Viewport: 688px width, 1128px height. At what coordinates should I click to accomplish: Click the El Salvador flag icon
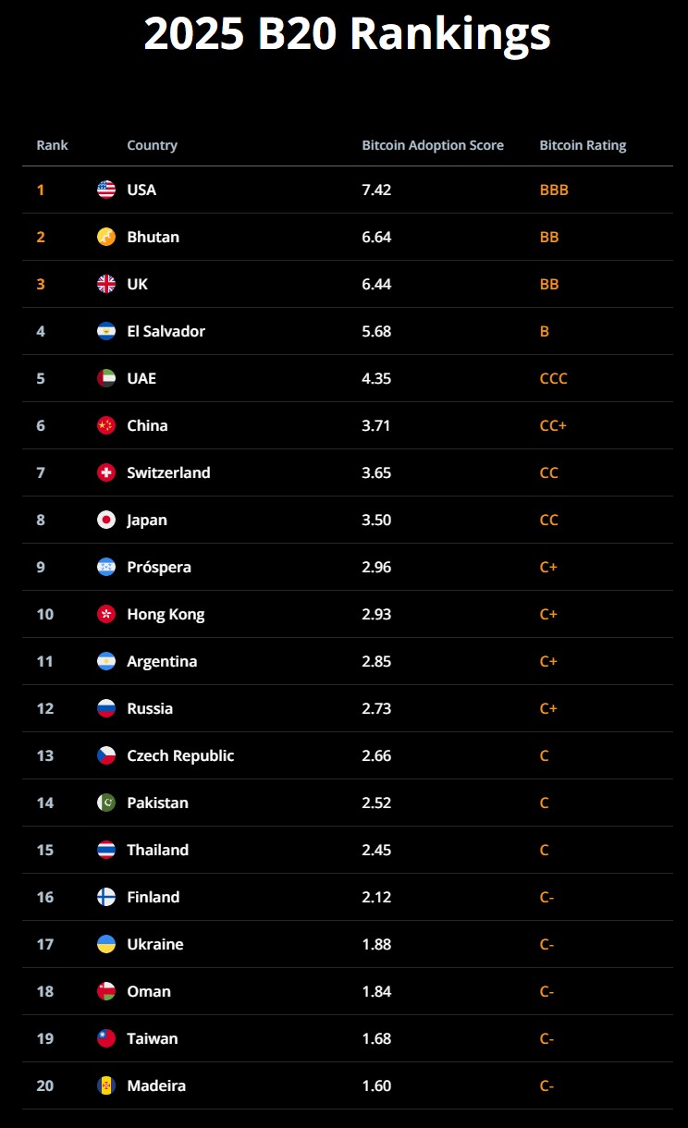(106, 331)
